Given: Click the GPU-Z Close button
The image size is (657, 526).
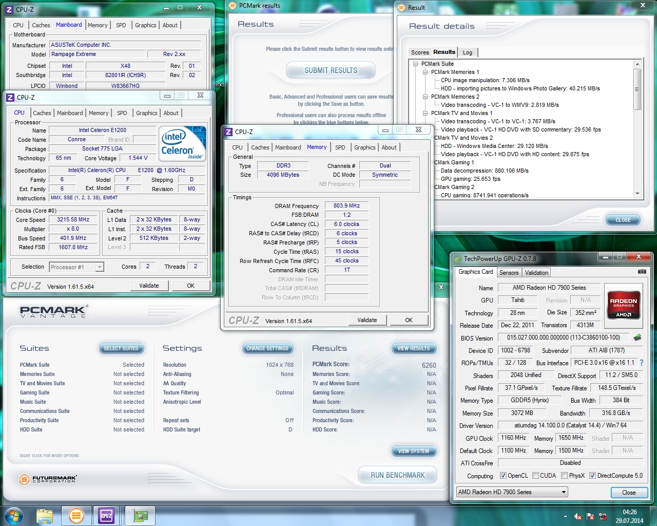Looking at the screenshot, I should [x=629, y=493].
